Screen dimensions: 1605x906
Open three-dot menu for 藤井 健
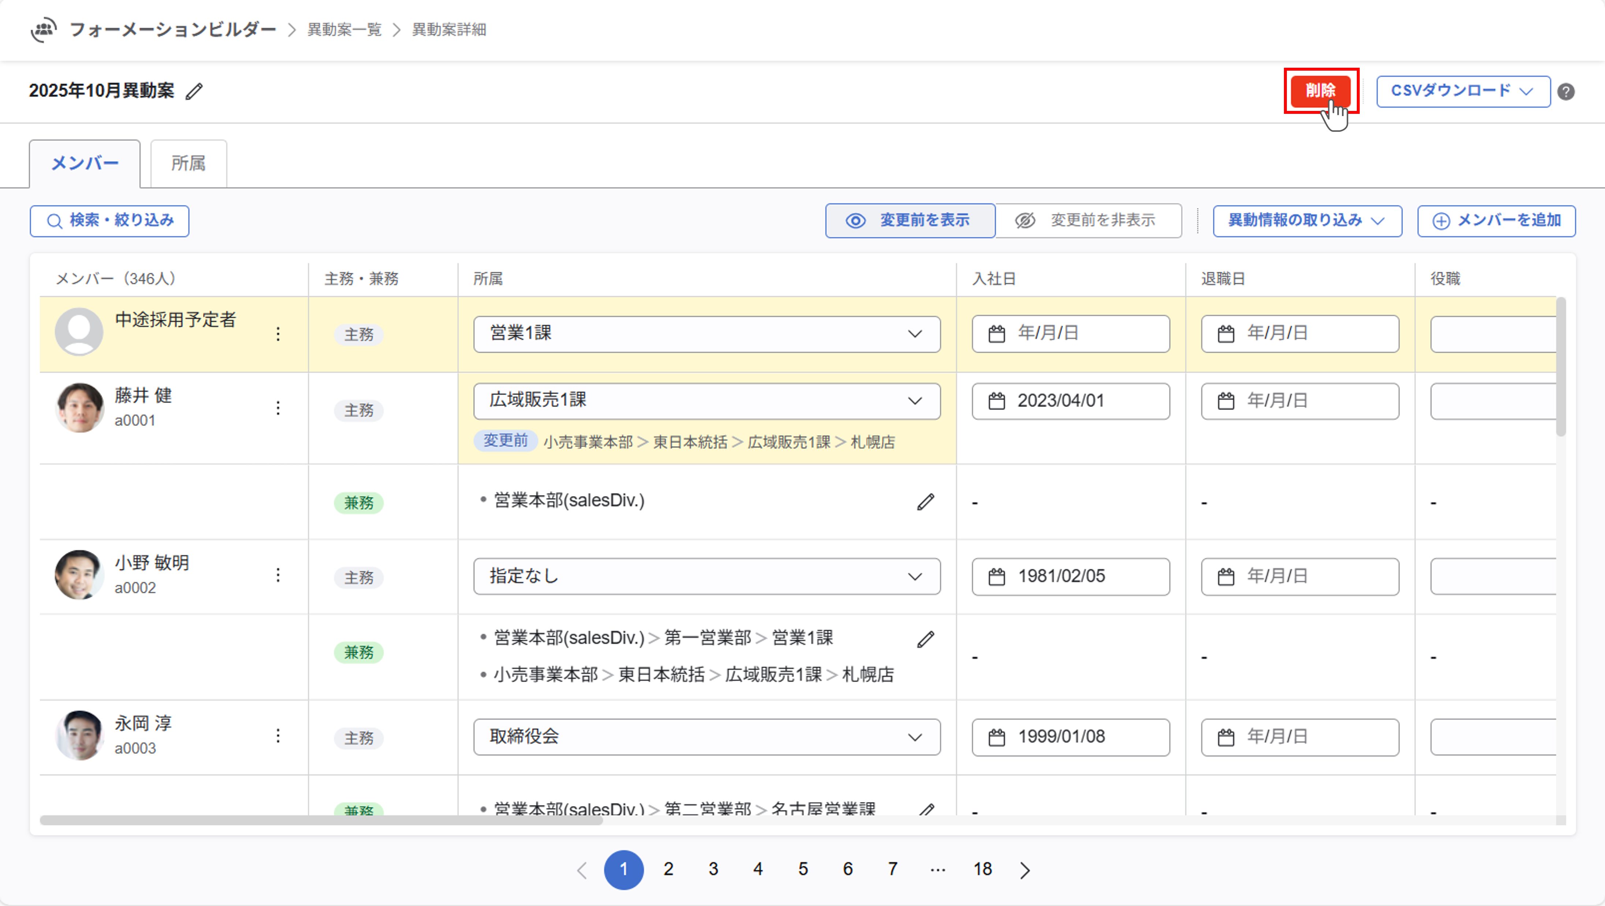click(278, 408)
